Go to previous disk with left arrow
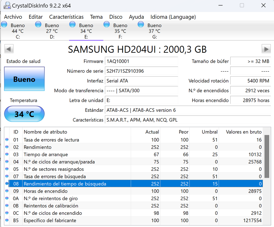 (x=9, y=49)
